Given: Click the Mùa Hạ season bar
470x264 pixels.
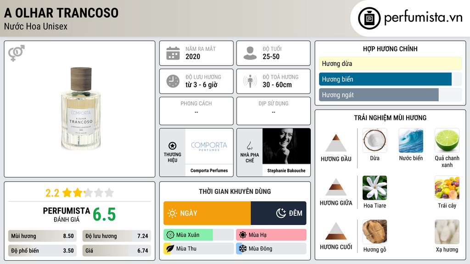Looking at the screenshot, I should tap(271, 235).
